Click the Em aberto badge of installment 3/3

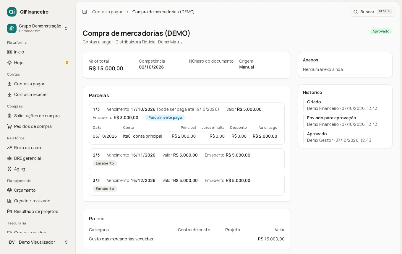(x=105, y=189)
